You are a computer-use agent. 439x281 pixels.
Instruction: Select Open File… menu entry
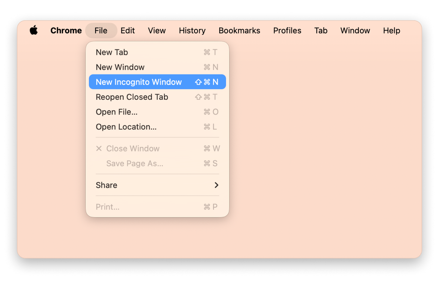[x=117, y=112]
